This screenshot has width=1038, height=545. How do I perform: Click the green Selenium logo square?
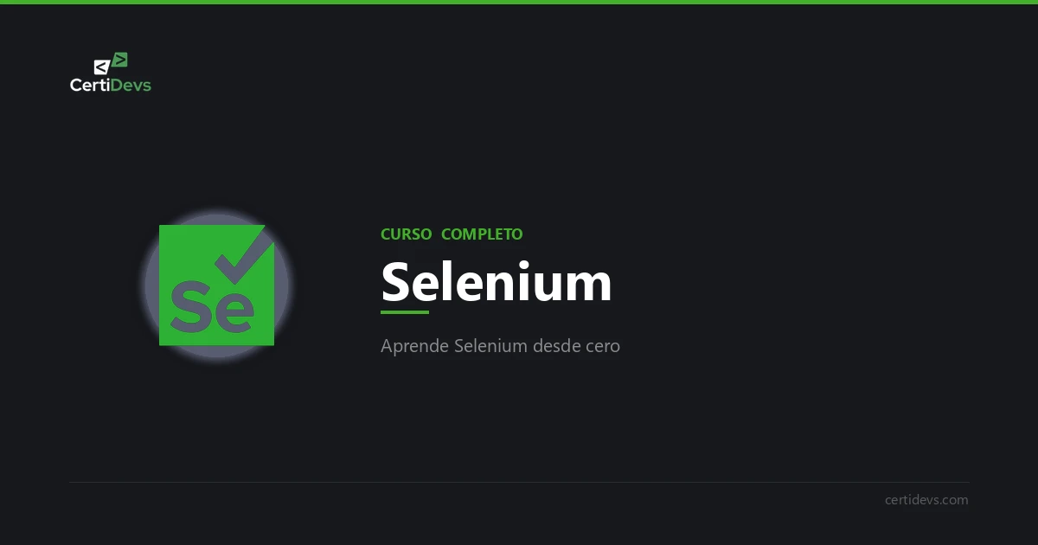click(x=216, y=285)
